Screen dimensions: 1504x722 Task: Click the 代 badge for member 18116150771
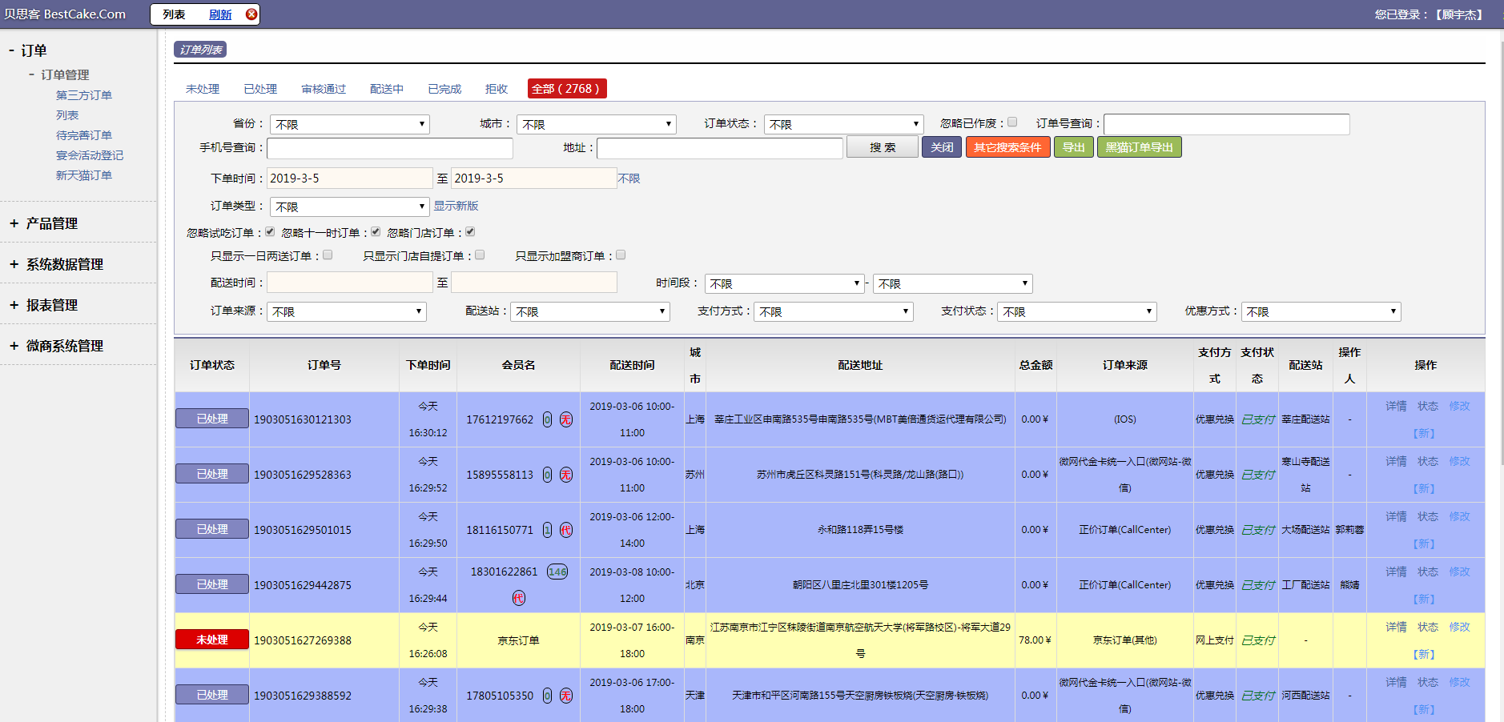(x=566, y=530)
